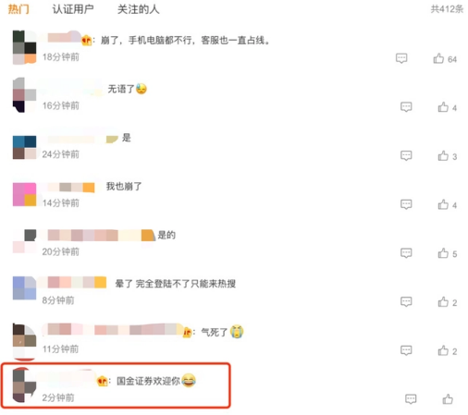Open pink avatar of 我也崩了 commenter

[24, 194]
